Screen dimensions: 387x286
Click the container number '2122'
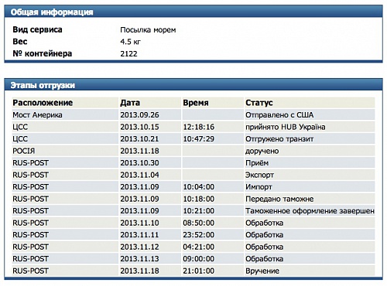point(128,54)
